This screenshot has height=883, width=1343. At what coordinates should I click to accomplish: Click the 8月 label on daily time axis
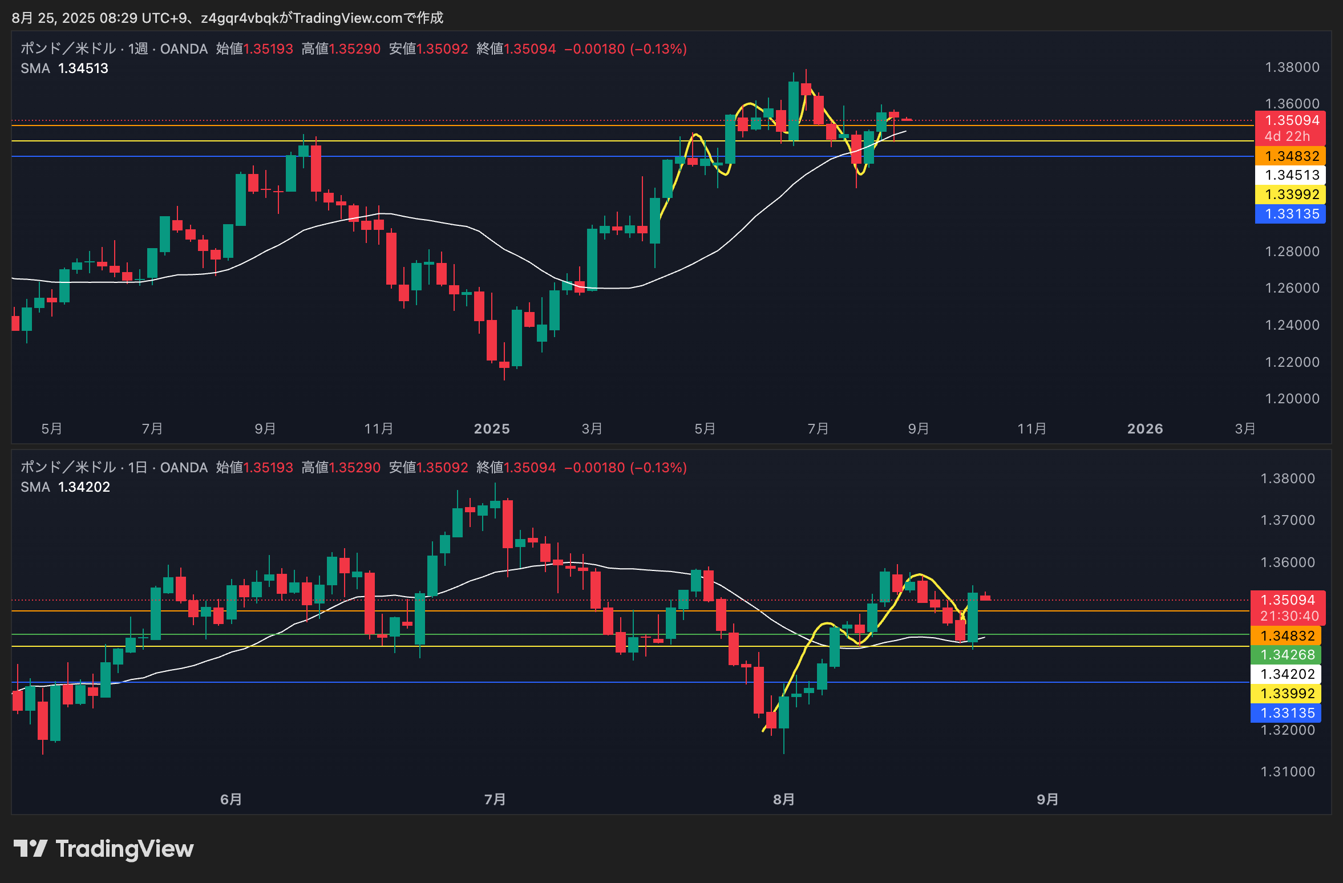click(784, 800)
